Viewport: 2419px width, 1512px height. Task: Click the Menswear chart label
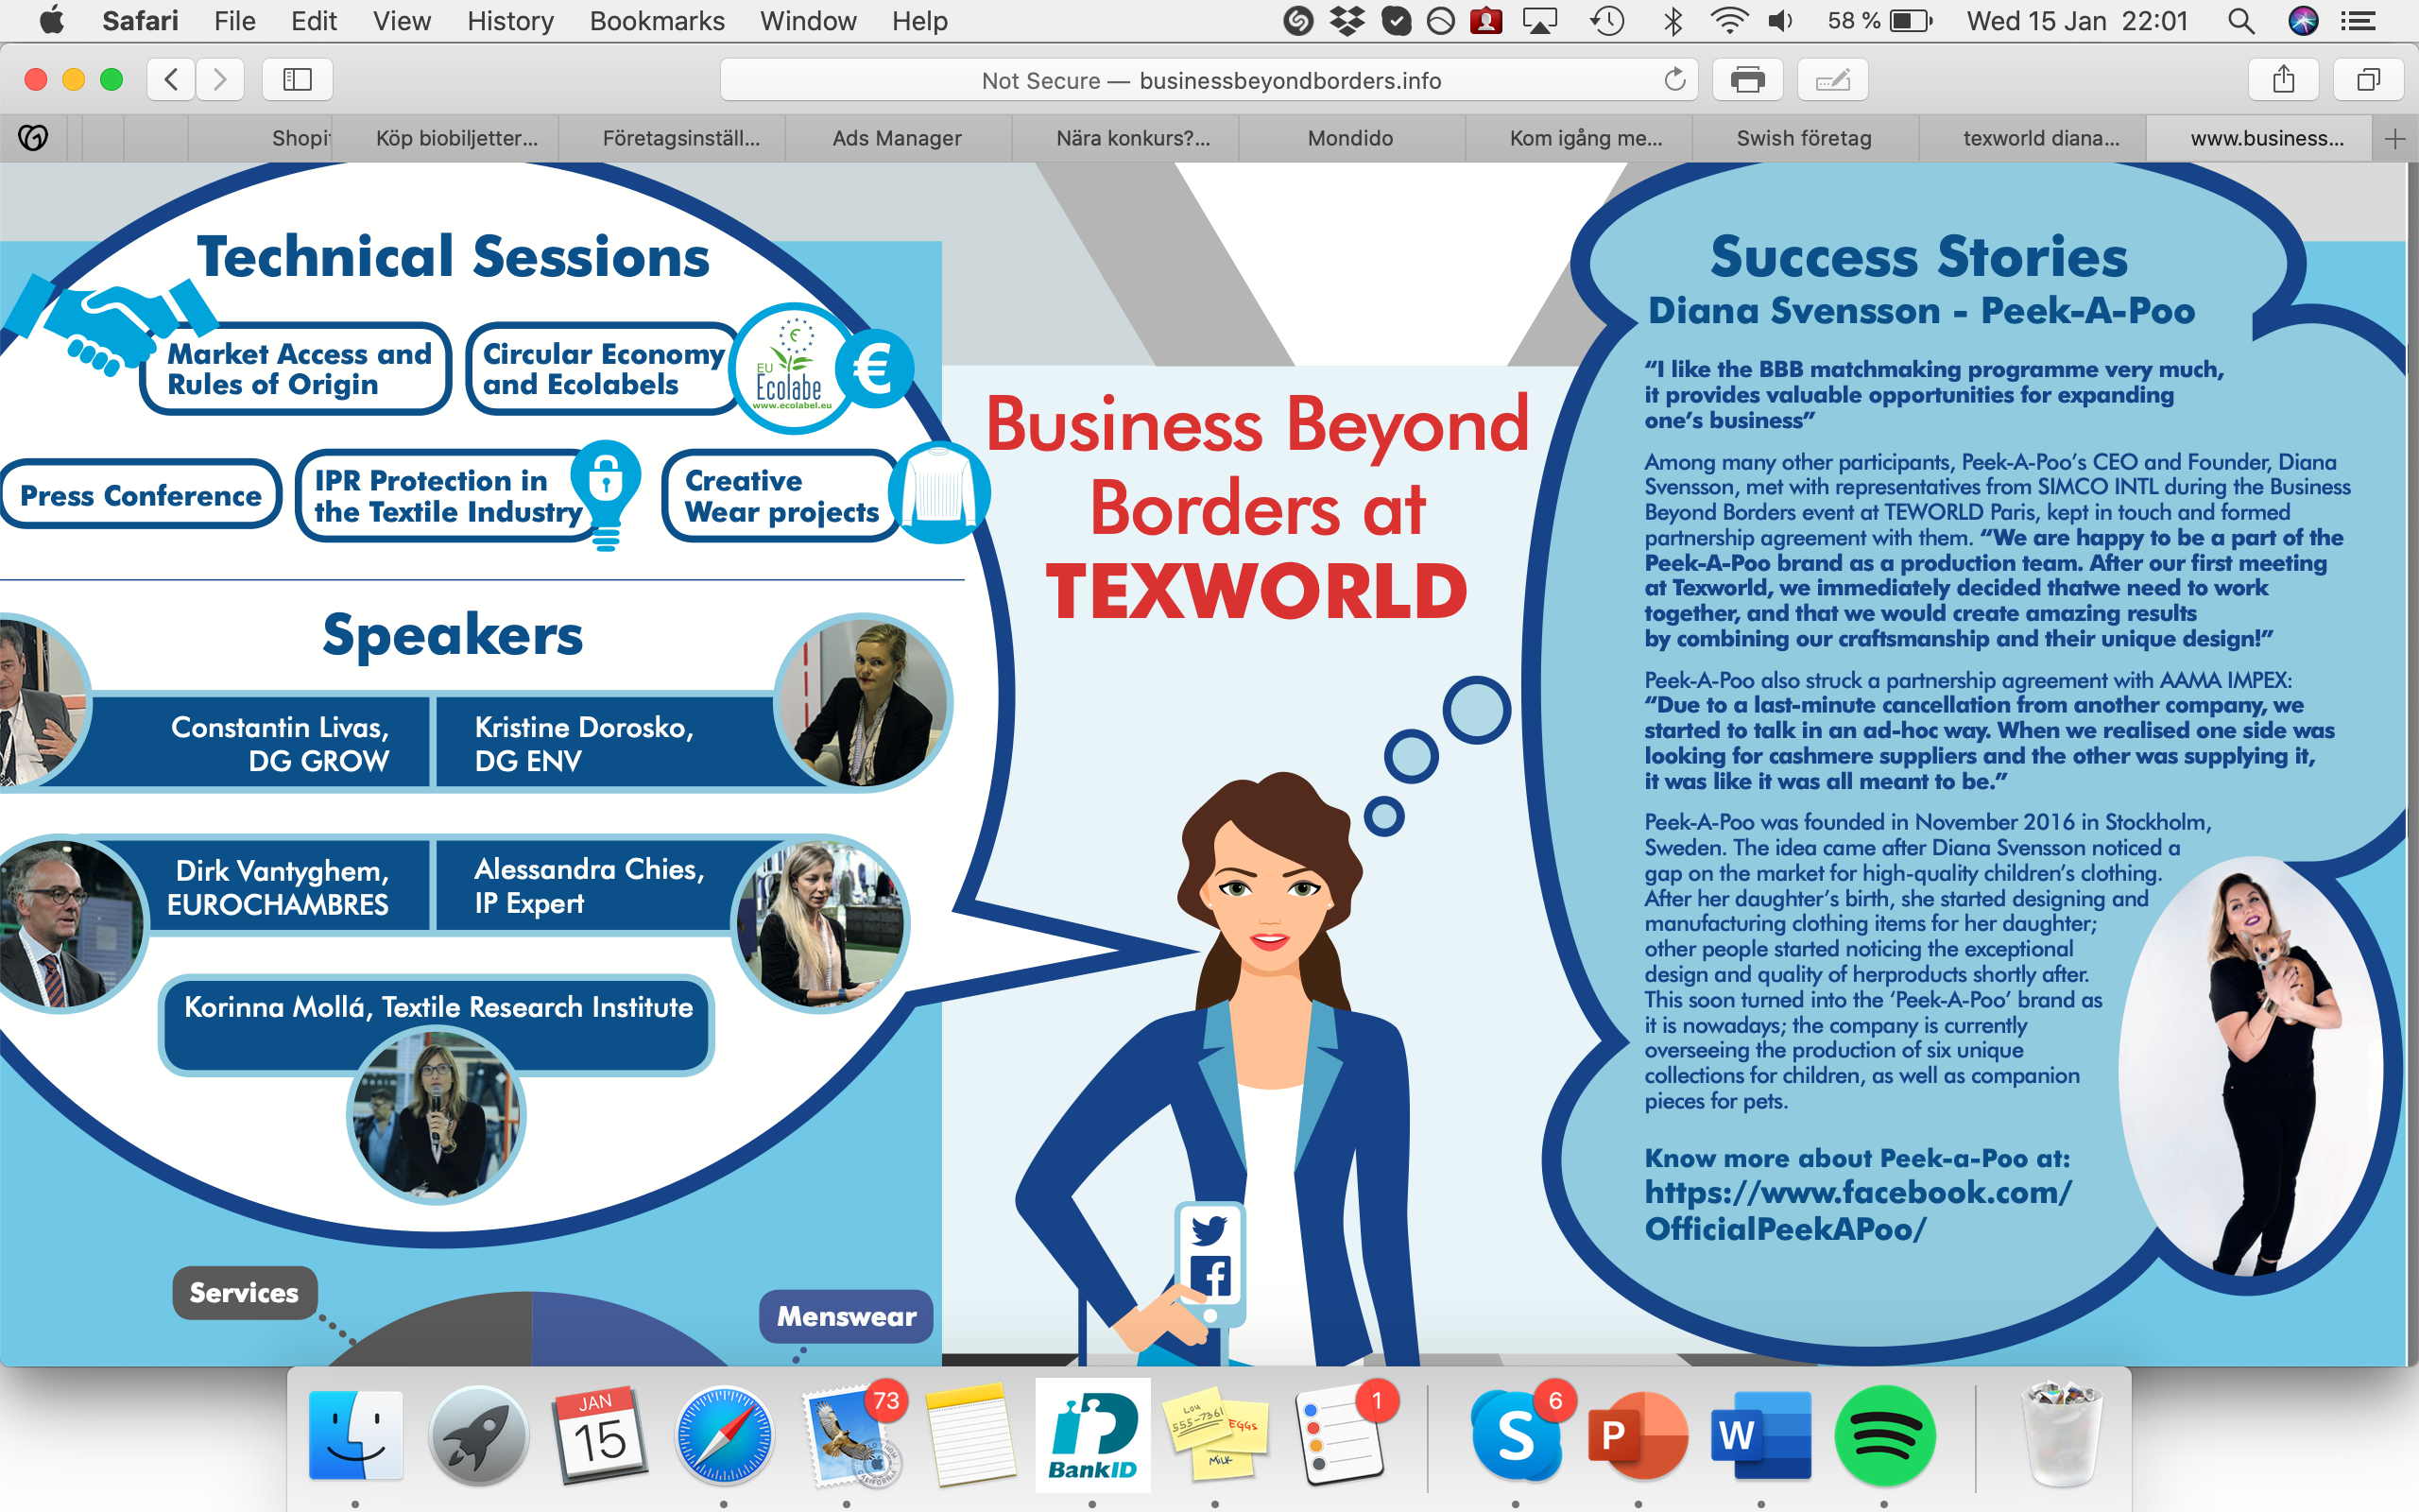click(846, 1317)
